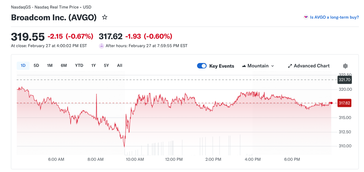This screenshot has width=364, height=172.
Task: Show the 6M chart range
Action: click(x=64, y=65)
